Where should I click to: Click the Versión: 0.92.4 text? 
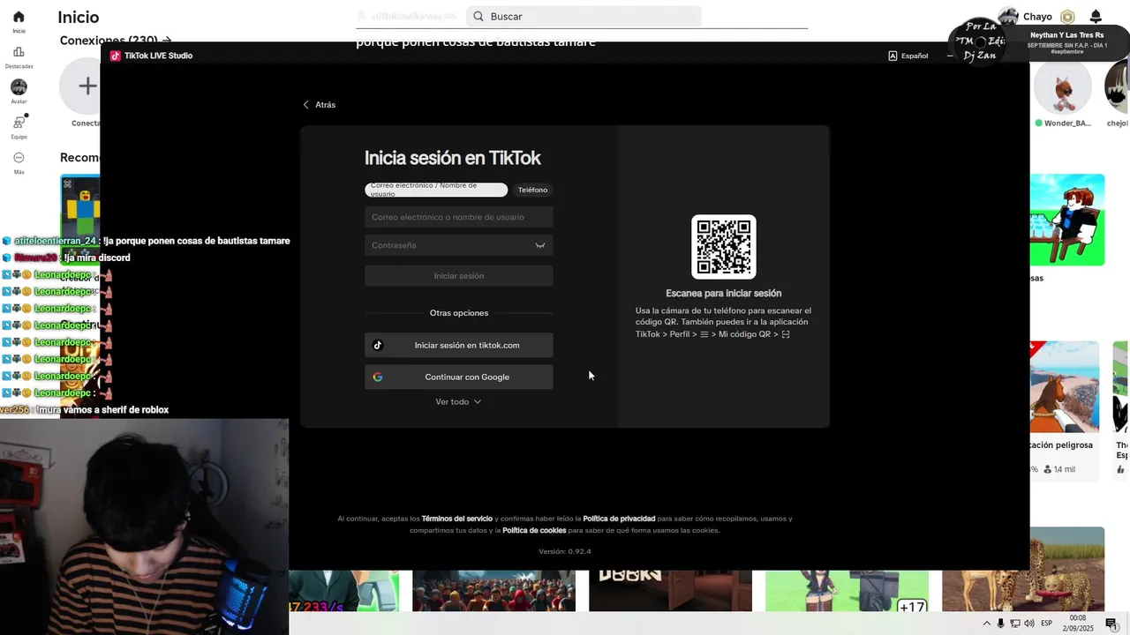pyautogui.click(x=565, y=551)
